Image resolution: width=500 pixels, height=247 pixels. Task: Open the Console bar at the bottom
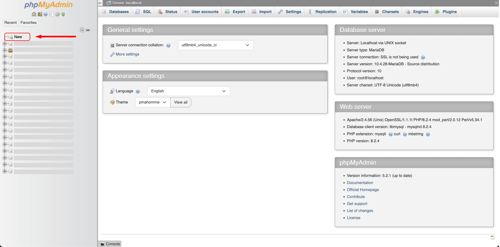[110, 244]
